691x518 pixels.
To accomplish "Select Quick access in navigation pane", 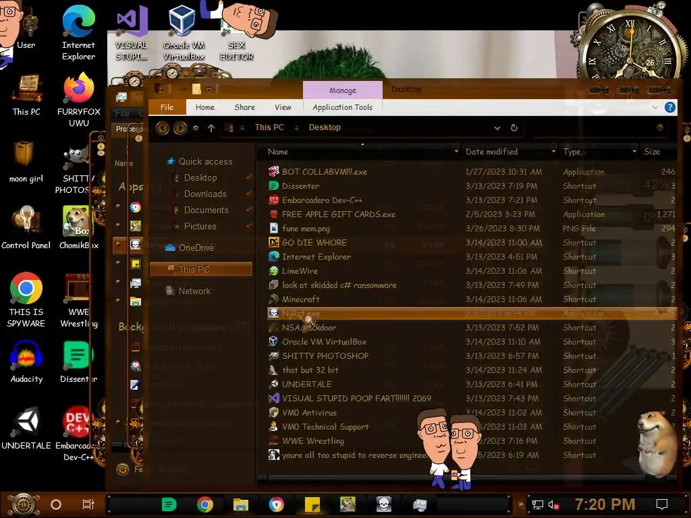I will 205,162.
